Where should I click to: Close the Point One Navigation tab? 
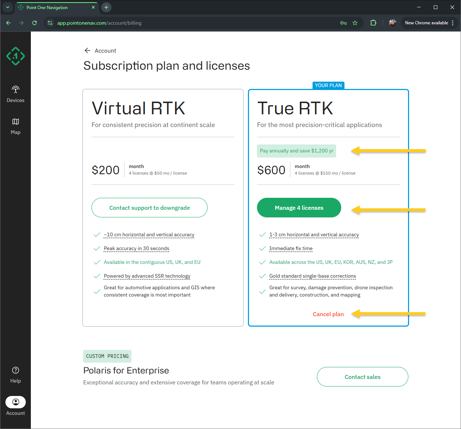click(93, 7)
